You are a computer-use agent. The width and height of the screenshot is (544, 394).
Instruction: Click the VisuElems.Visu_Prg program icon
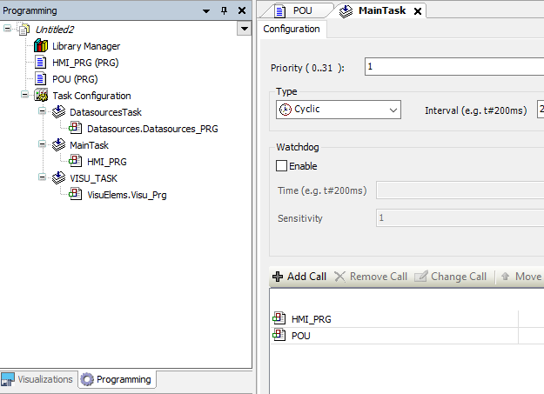(76, 195)
